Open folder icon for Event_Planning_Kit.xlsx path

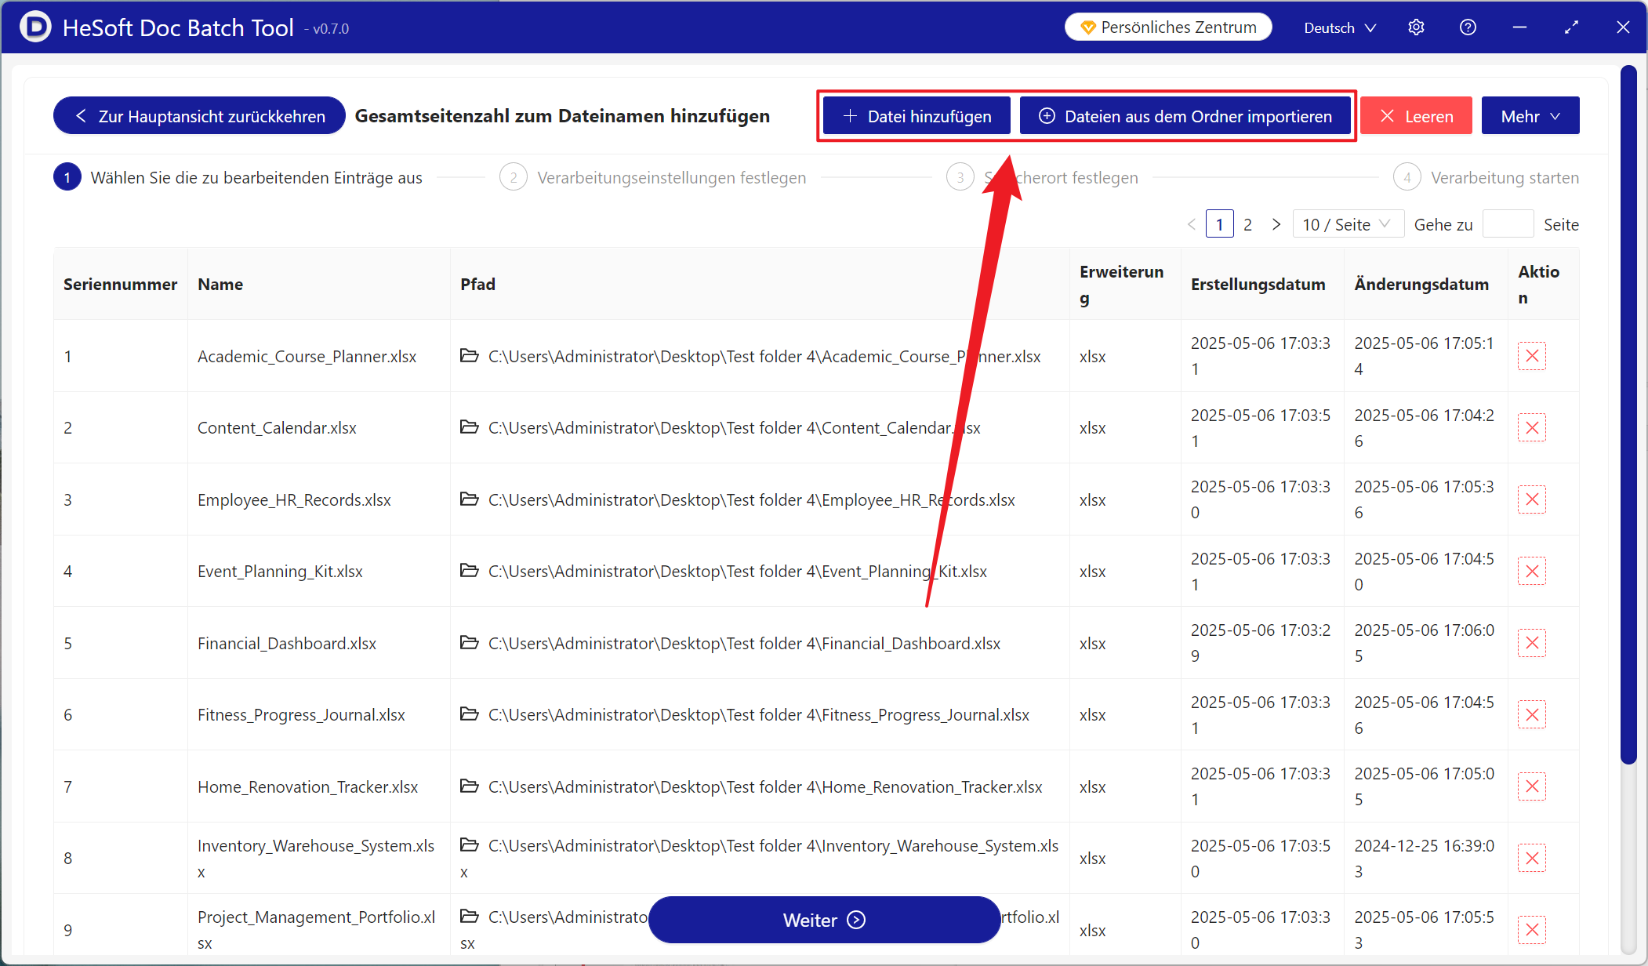coord(469,571)
